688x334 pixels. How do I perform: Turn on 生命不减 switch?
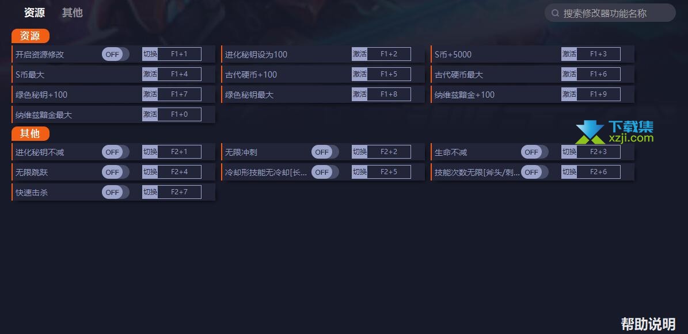(x=534, y=152)
